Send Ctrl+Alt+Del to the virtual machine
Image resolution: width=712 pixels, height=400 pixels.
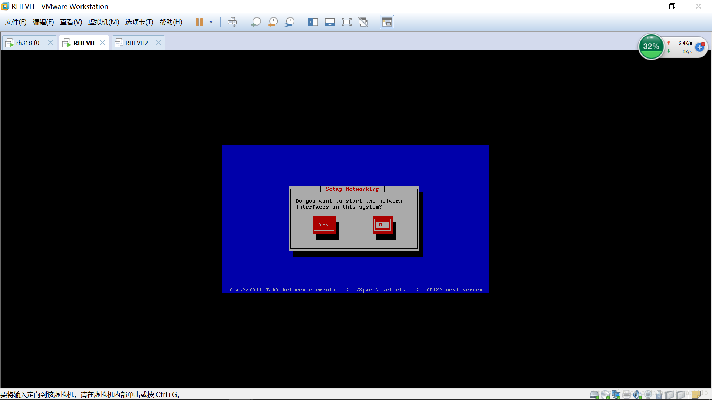click(233, 22)
